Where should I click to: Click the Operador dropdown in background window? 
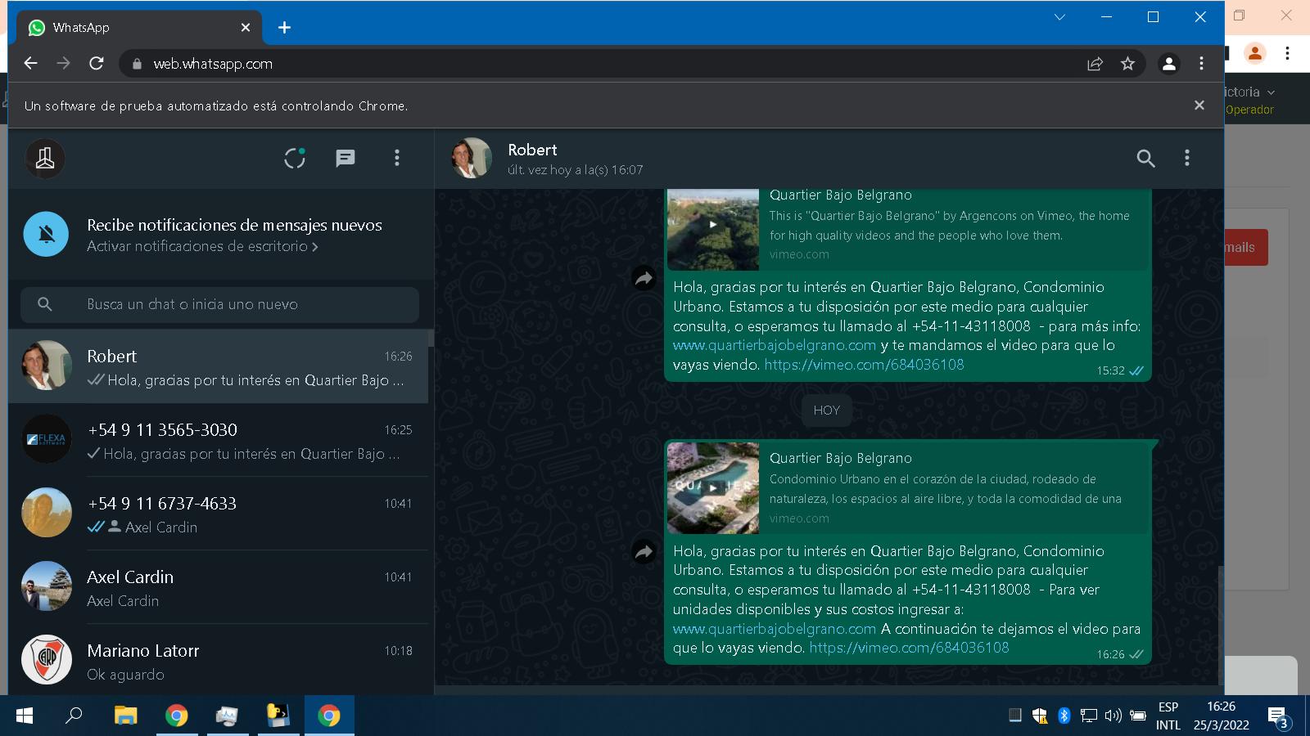tap(1250, 101)
